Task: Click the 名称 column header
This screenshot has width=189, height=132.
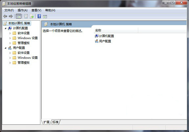Action: pyautogui.click(x=116, y=30)
